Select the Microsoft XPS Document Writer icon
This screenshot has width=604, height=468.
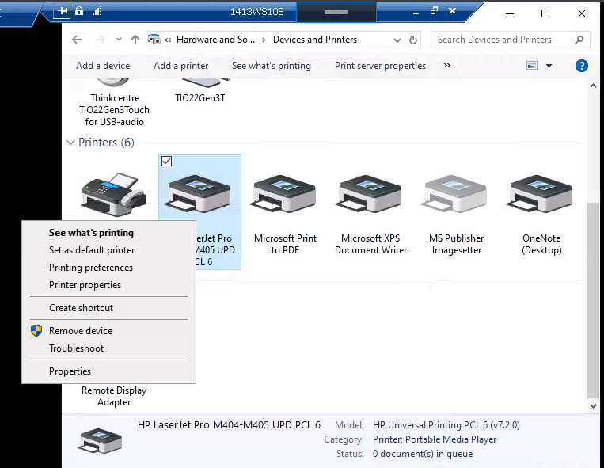pos(370,195)
